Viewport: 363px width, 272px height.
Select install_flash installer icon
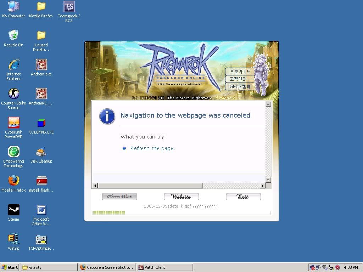[41, 184]
